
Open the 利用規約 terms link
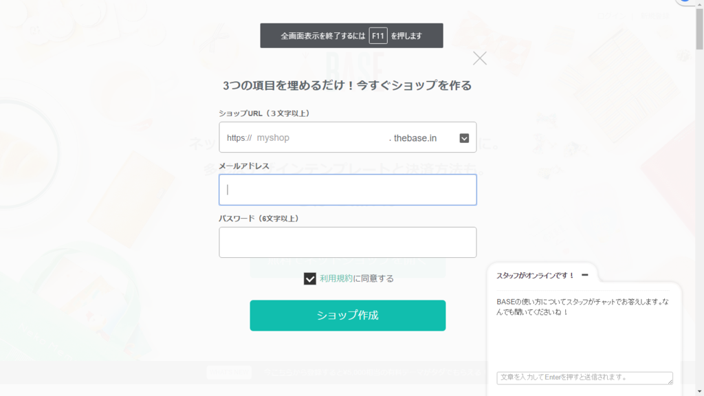tap(336, 278)
